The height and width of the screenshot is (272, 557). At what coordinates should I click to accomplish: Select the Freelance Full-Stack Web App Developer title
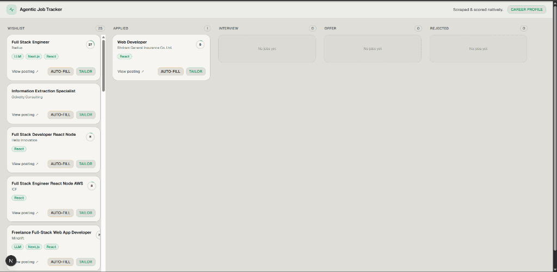[x=52, y=232]
